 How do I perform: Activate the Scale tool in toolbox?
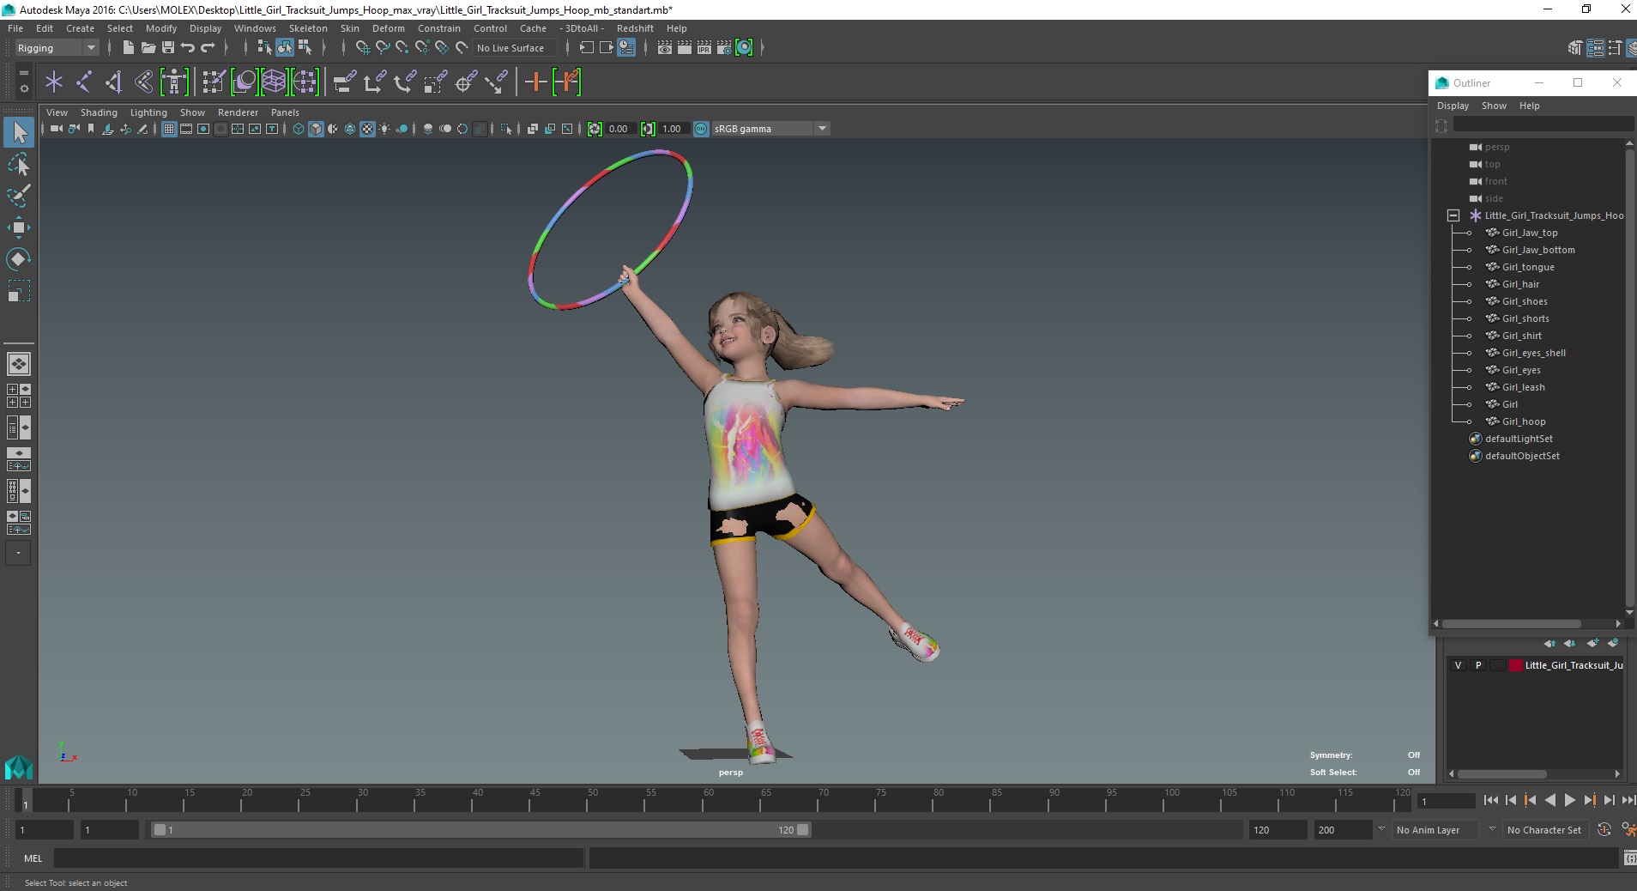click(19, 291)
